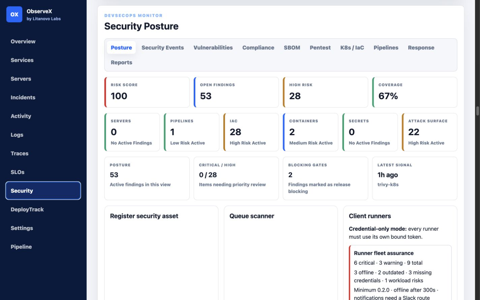Viewport: 480px width, 300px height.
Task: Click the Open Findings 53 card
Action: 236,92
